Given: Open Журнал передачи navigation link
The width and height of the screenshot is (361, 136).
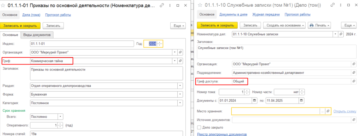Looking at the screenshot, I should tap(266, 14).
